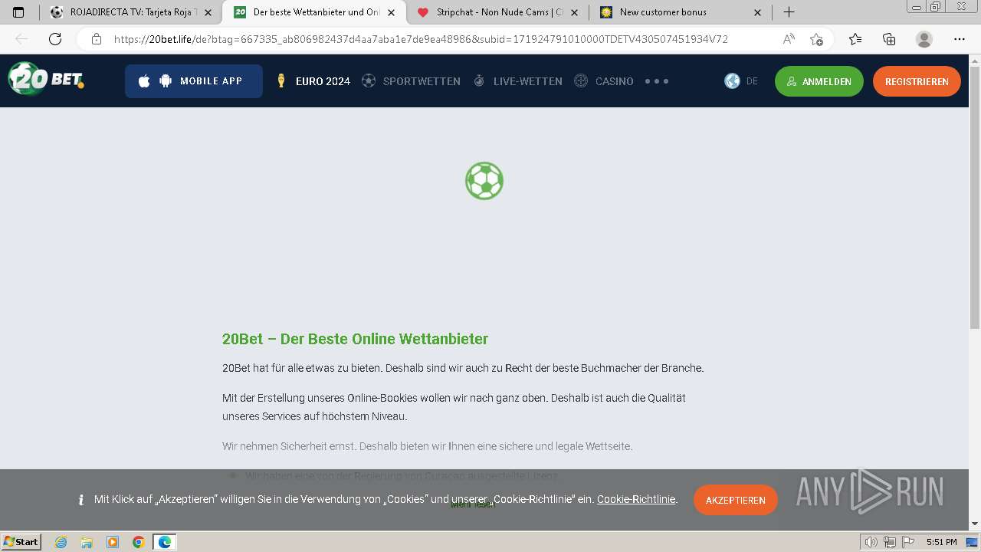The width and height of the screenshot is (981, 552).
Task: Click the Action Center flag icon
Action: click(907, 542)
